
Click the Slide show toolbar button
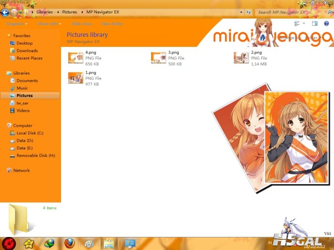click(x=81, y=23)
